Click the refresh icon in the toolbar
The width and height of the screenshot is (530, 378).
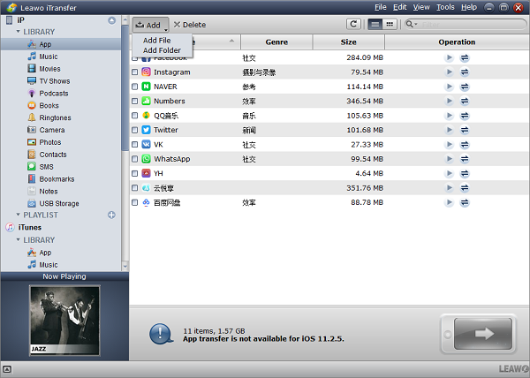coord(353,25)
